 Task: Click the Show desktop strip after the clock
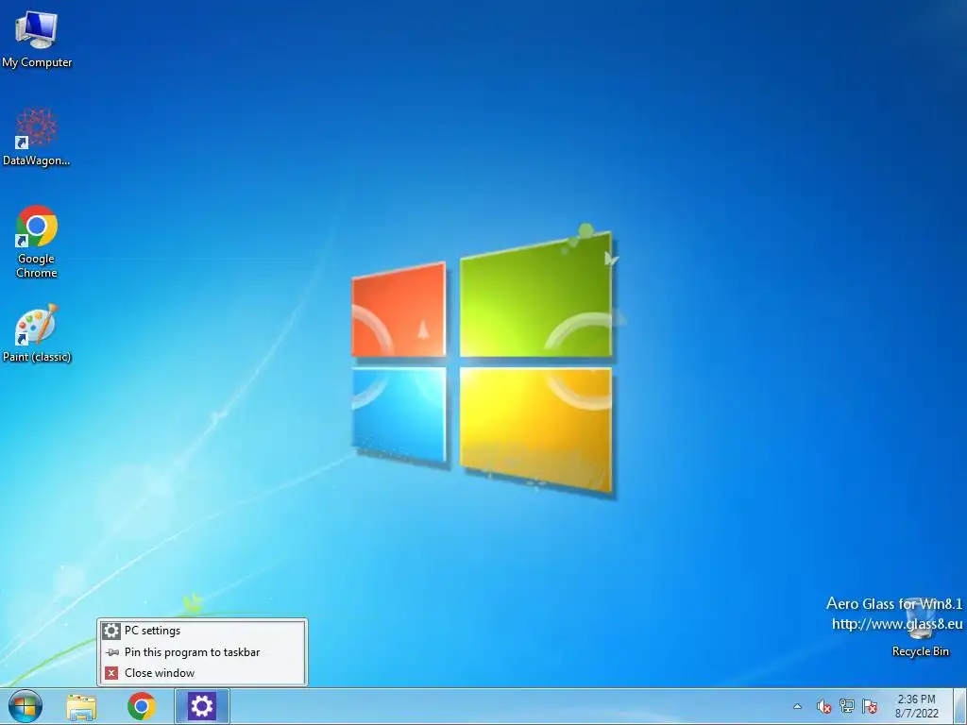tap(959, 706)
